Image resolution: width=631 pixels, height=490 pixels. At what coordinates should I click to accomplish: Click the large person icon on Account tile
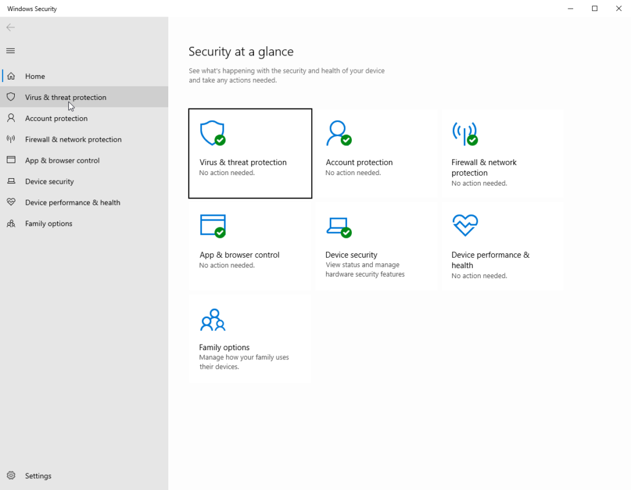pos(339,133)
